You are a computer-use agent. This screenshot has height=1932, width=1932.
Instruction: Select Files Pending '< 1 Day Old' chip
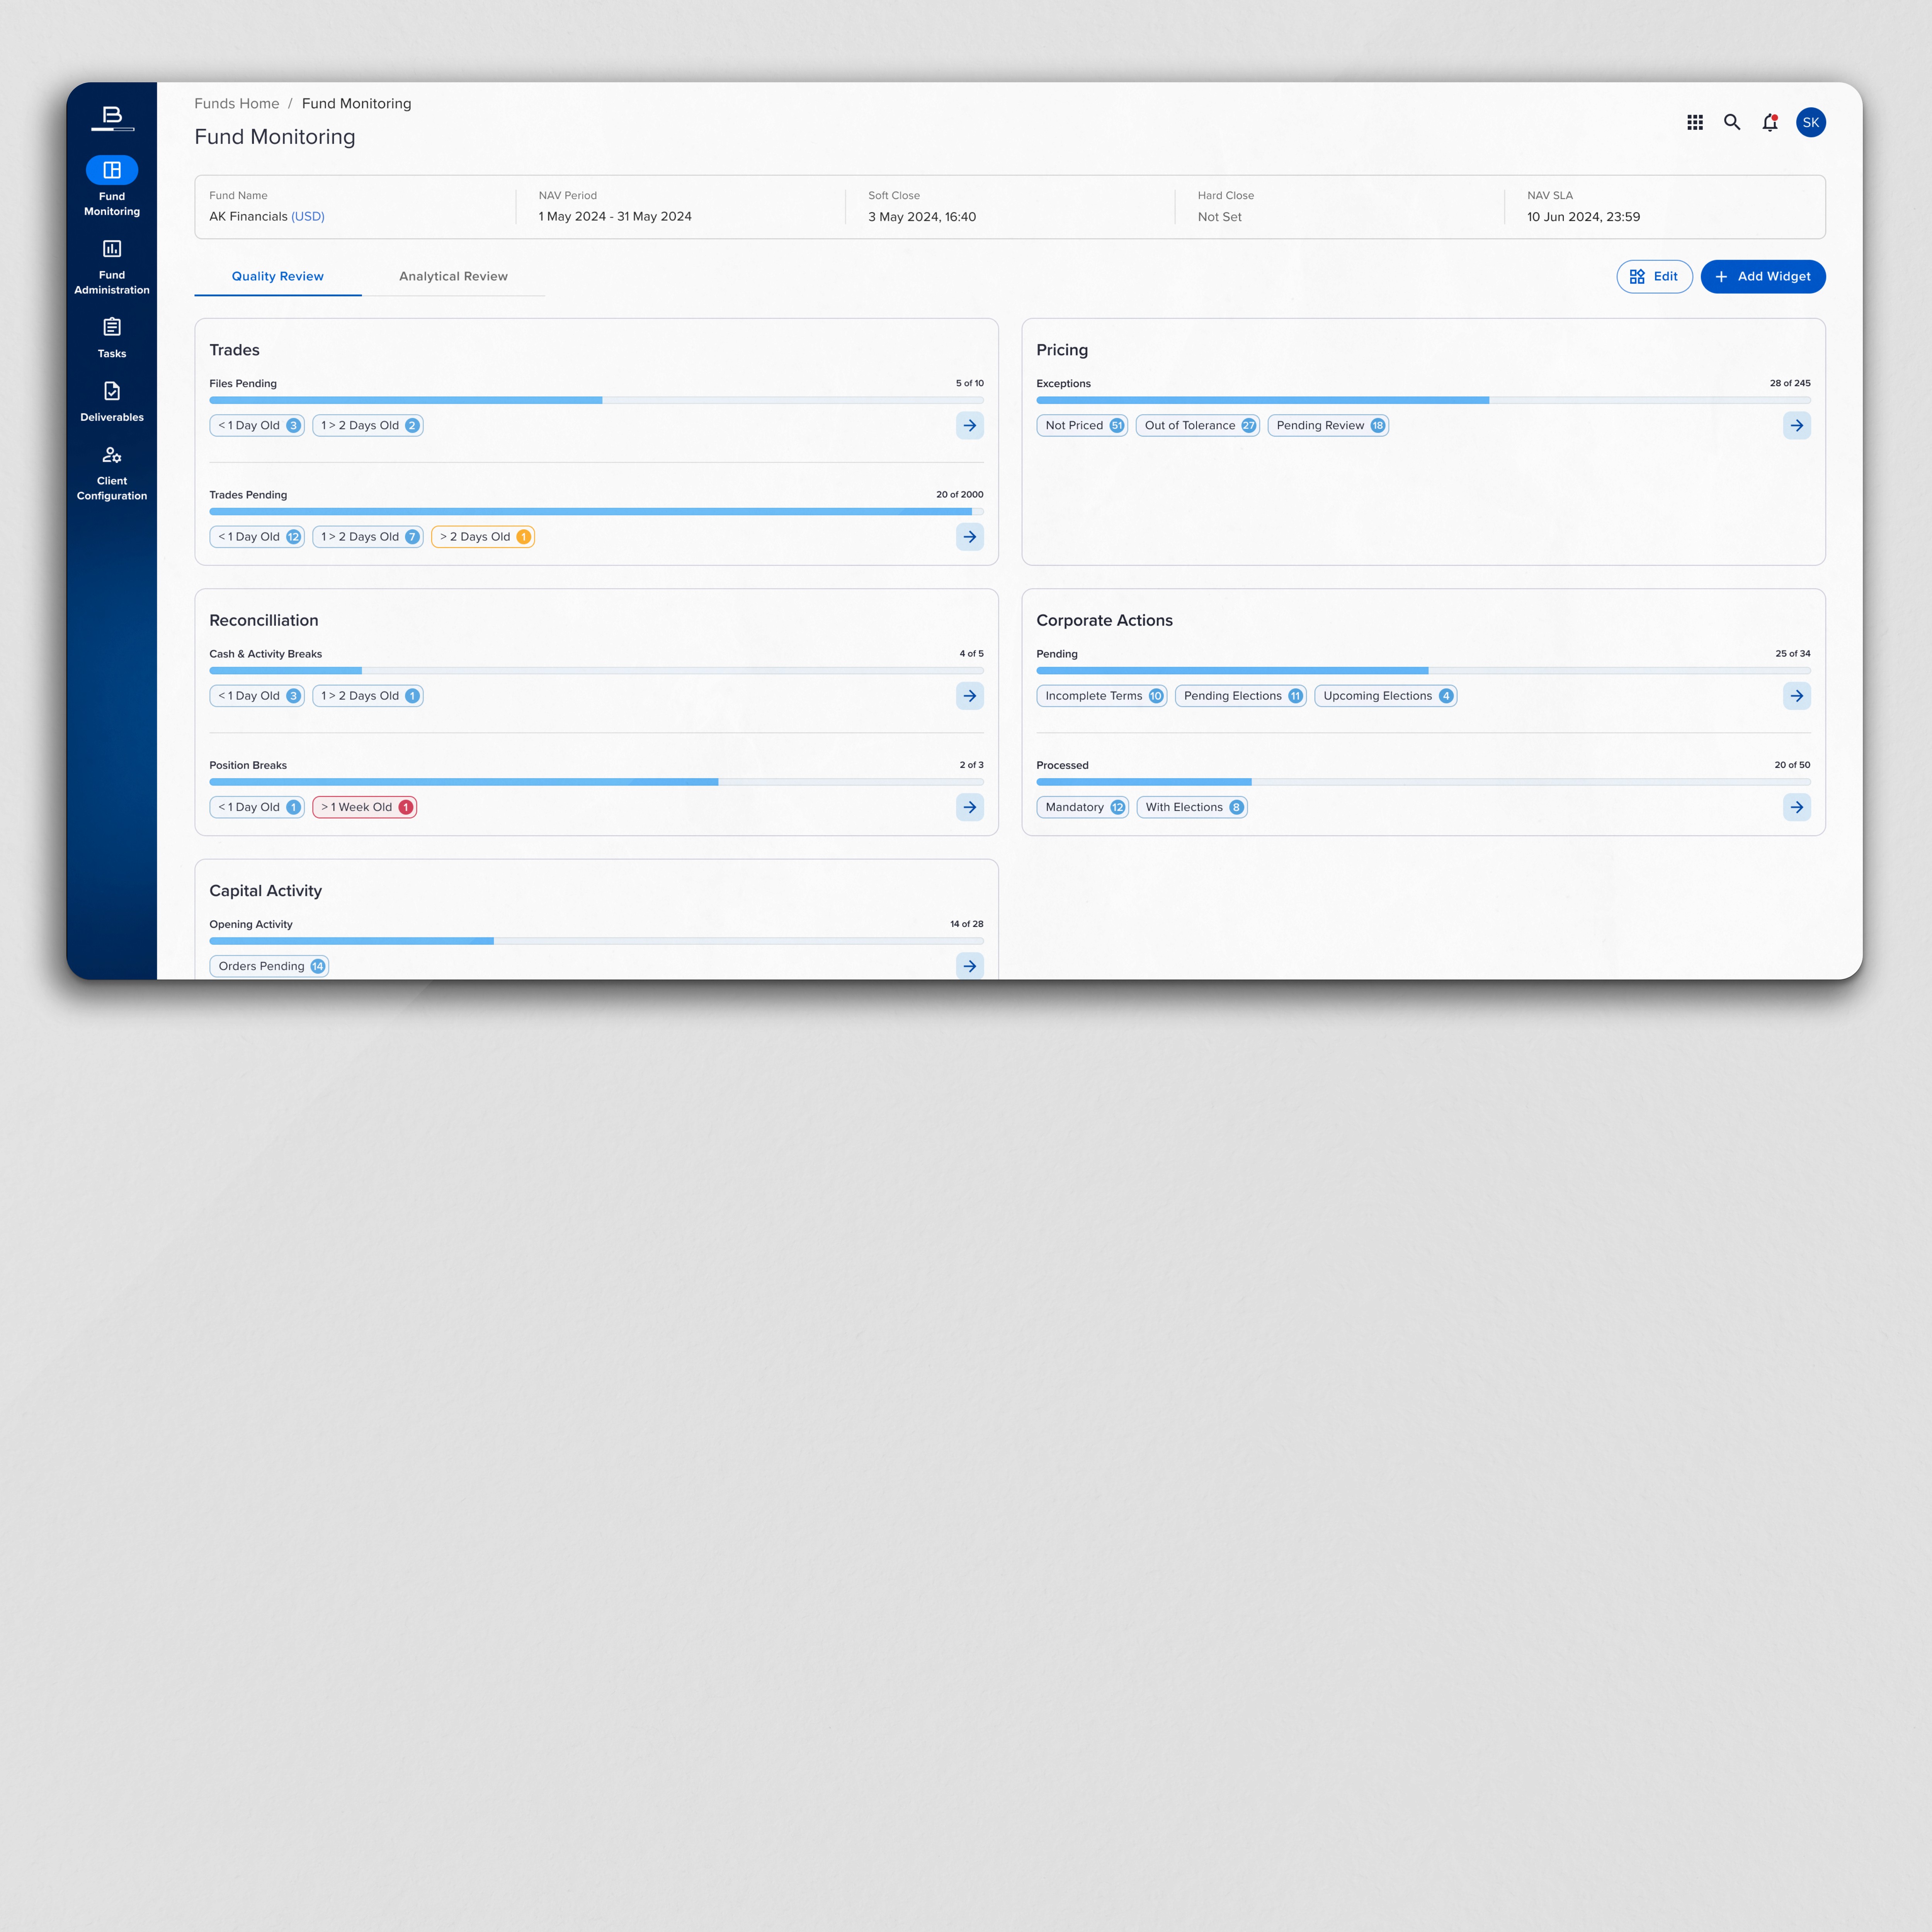pos(257,425)
